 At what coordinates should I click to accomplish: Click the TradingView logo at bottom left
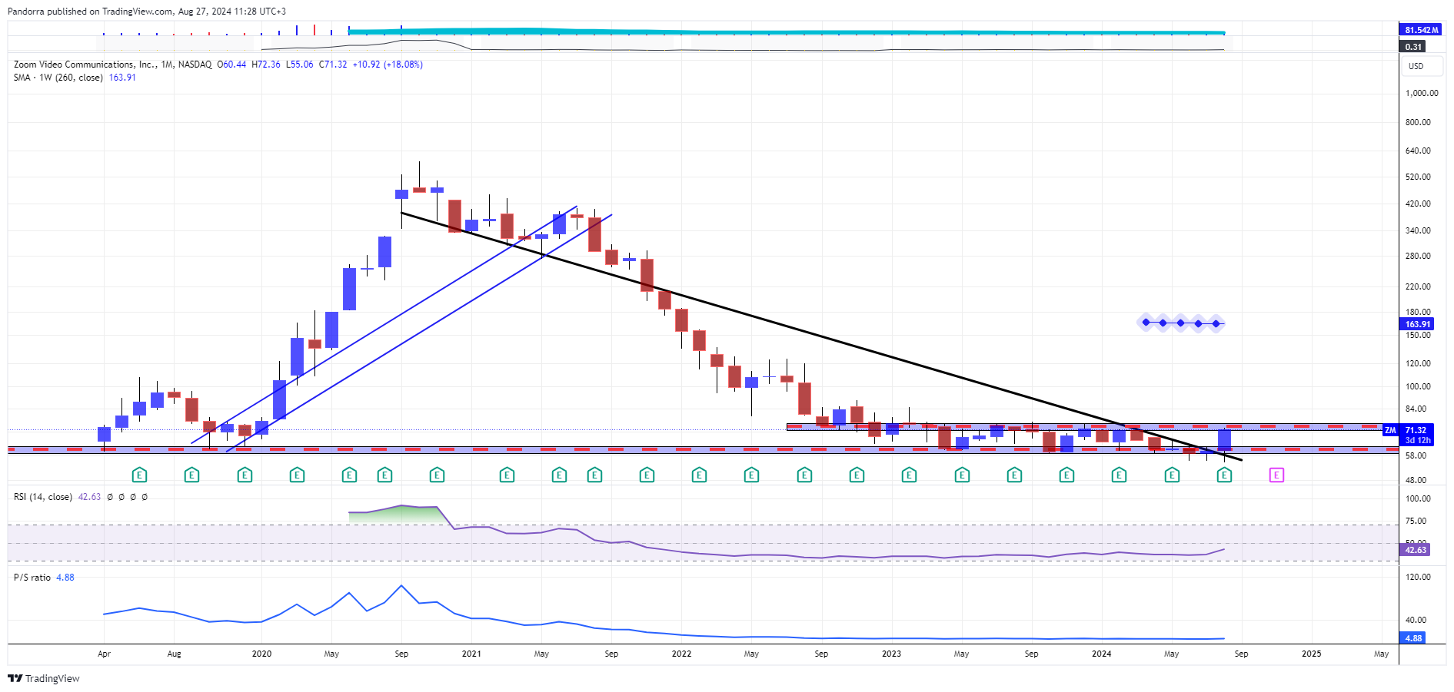tap(44, 678)
